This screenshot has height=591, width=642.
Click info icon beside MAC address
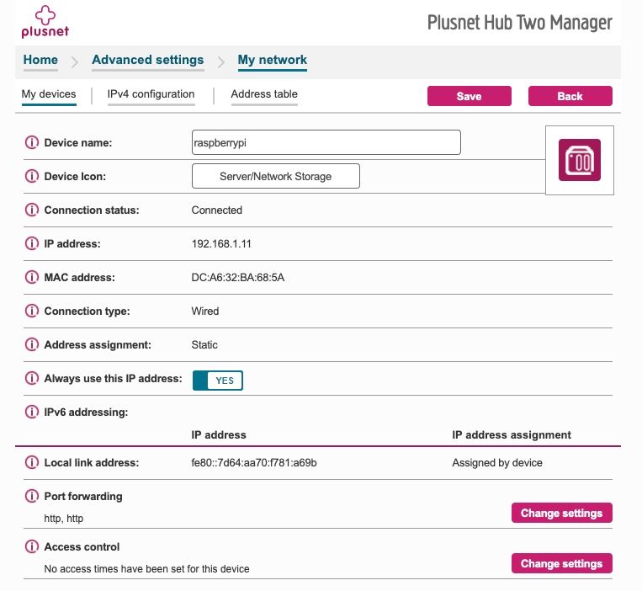point(32,278)
